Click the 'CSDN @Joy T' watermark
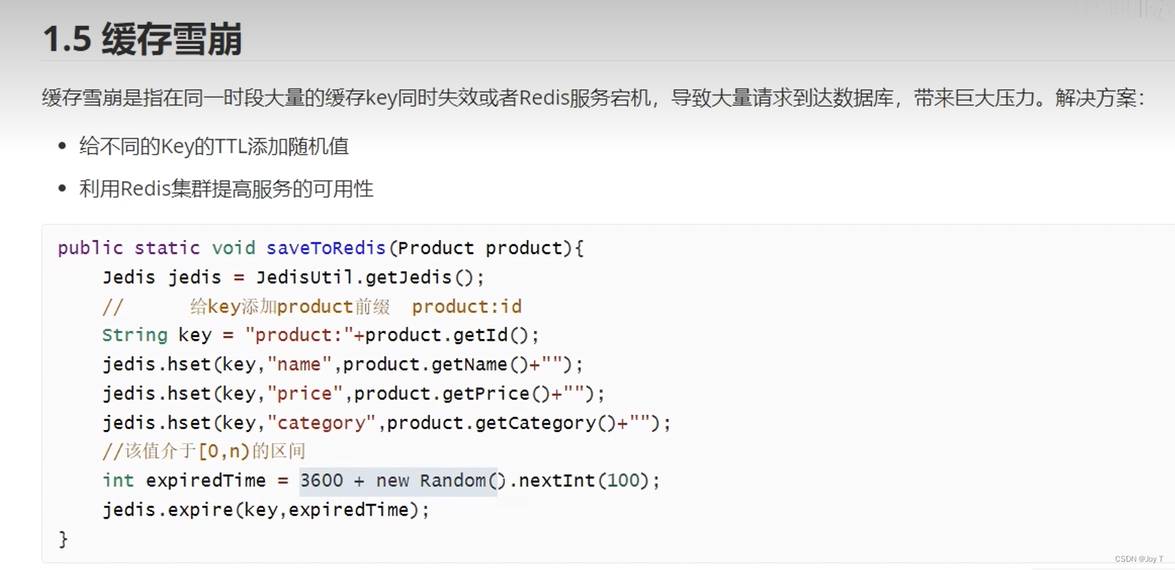 tap(1139, 559)
